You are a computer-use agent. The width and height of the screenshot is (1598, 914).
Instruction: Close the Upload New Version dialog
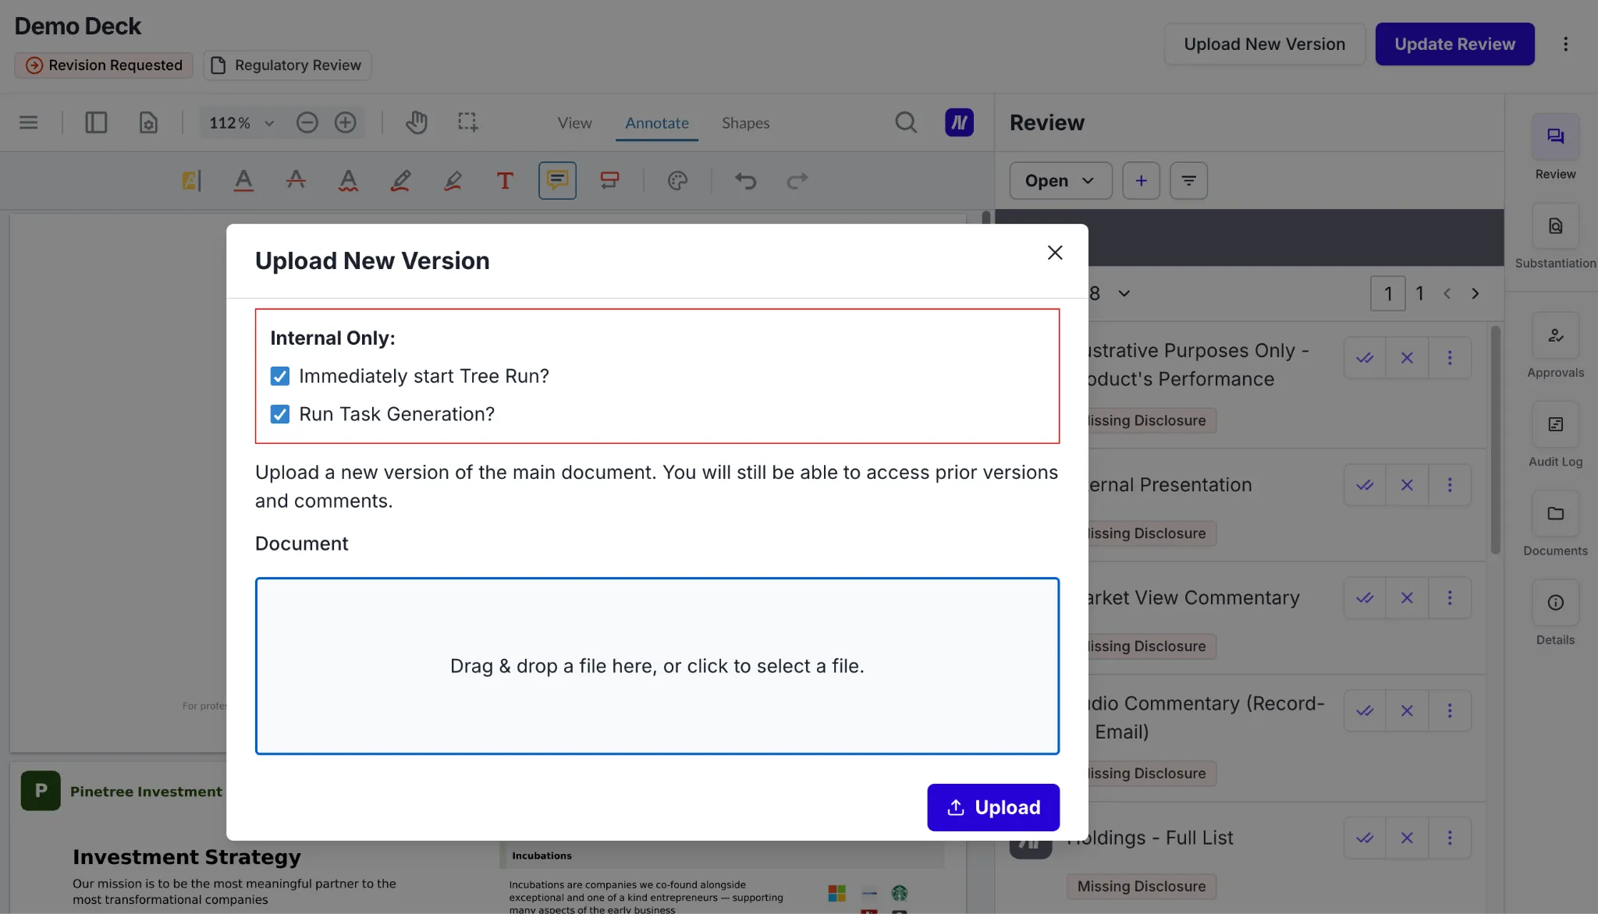point(1055,253)
